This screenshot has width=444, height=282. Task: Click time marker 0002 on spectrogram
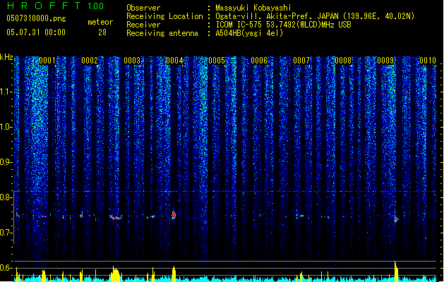[90, 61]
